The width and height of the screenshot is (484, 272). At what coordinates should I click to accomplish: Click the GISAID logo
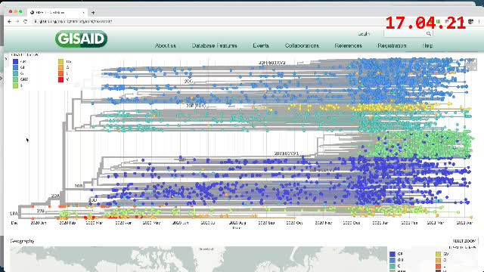[81, 39]
